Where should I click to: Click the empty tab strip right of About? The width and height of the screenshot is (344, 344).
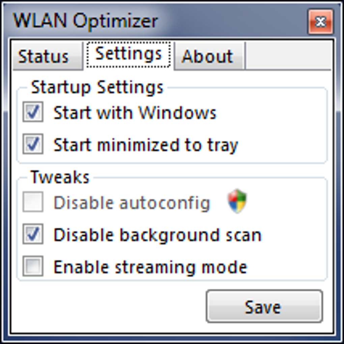[288, 56]
